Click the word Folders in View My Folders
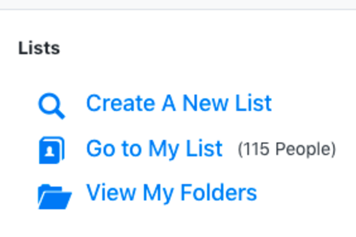Viewport: 356px width, 237px height. [219, 193]
